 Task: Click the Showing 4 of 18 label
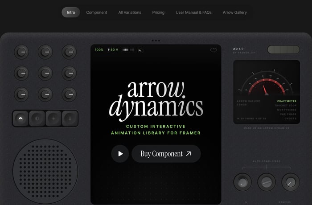coord(251,119)
